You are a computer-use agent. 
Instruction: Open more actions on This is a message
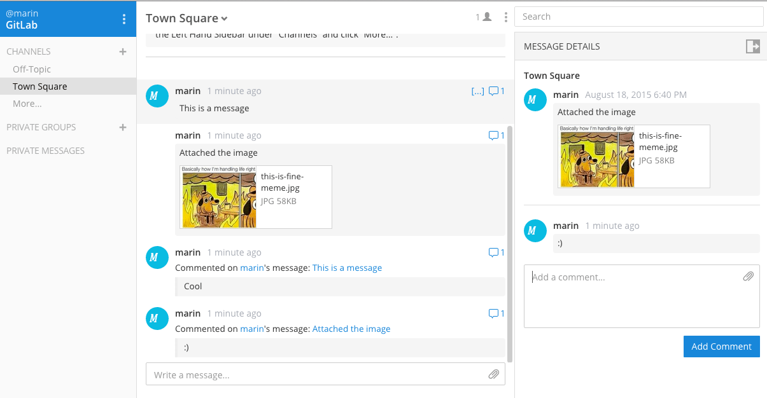(x=477, y=90)
